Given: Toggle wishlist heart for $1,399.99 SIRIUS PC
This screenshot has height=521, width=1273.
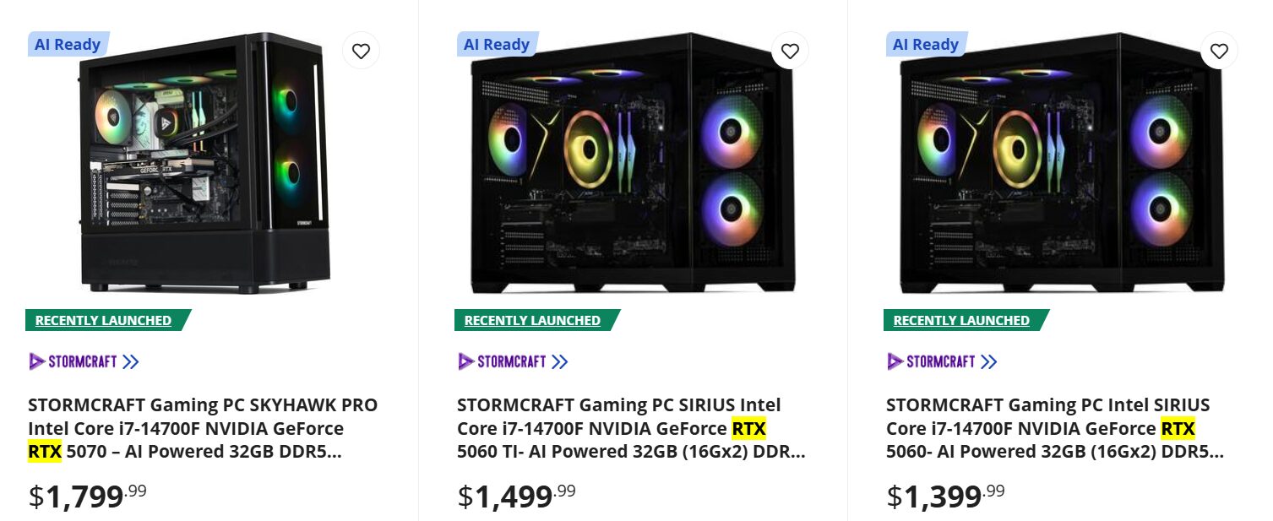Looking at the screenshot, I should 1219,52.
